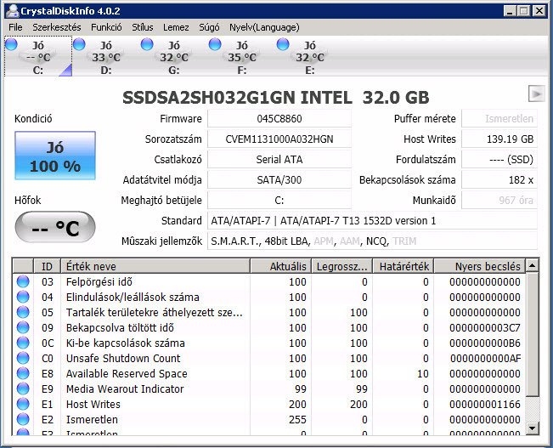Image resolution: width=553 pixels, height=448 pixels.
Task: Click the 967 óra working hours value
Action: point(499,201)
